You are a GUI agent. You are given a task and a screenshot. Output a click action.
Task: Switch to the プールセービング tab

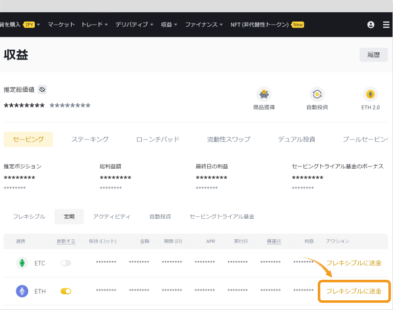(x=365, y=139)
